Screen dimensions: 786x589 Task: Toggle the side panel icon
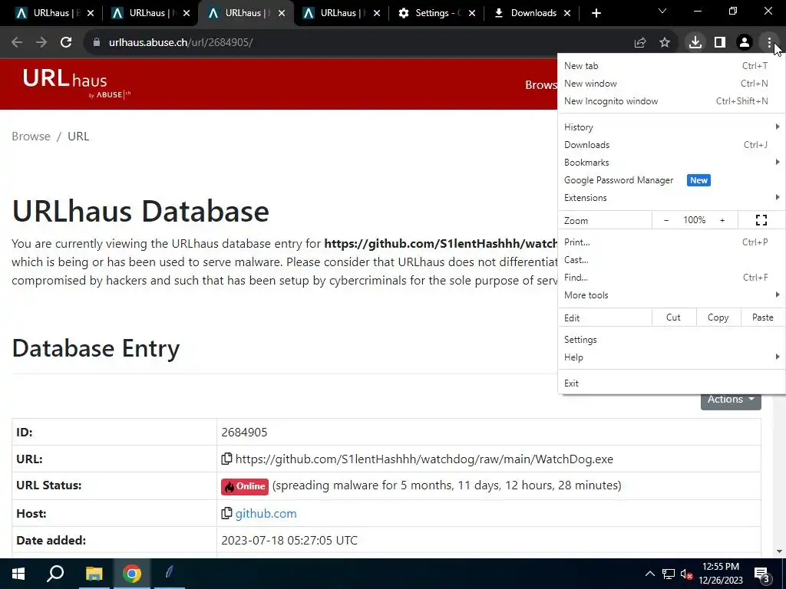click(720, 43)
